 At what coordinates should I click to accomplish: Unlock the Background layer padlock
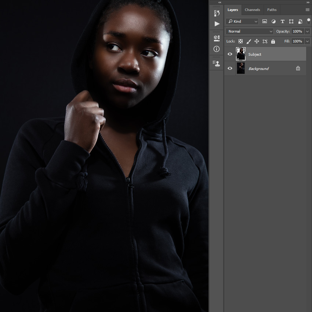(x=298, y=68)
